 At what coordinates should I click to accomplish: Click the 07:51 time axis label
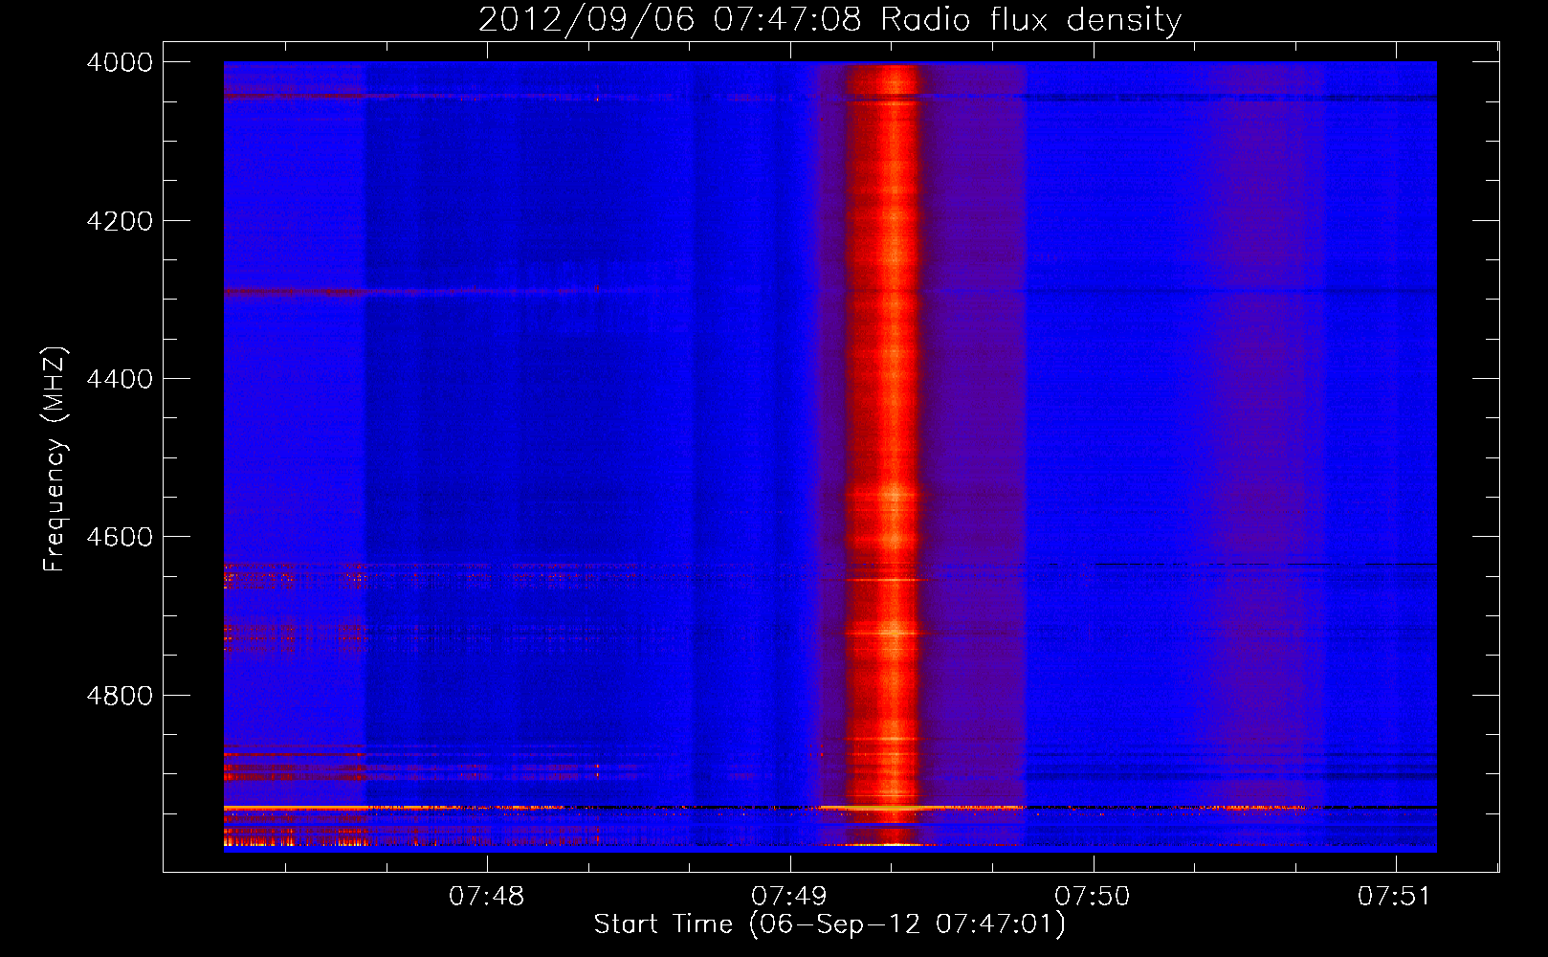1395,897
